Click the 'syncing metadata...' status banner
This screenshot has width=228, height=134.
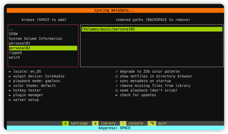[x=115, y=10]
